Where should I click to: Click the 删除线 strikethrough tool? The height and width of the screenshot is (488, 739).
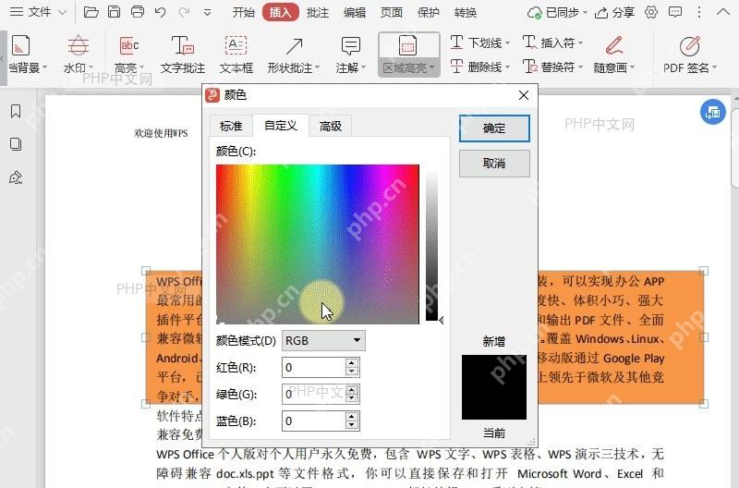click(479, 67)
